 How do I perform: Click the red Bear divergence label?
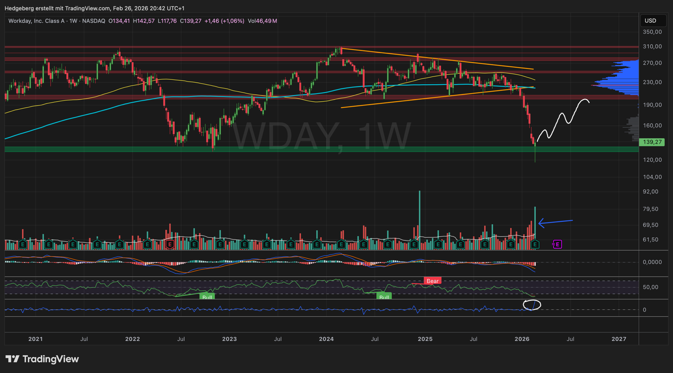tap(432, 281)
